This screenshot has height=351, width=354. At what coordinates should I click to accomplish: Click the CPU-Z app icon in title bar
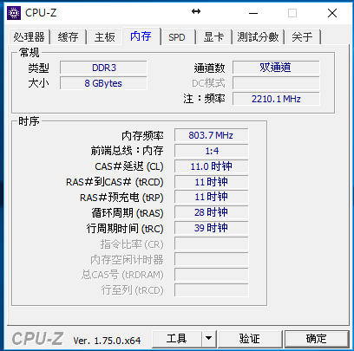coord(14,13)
